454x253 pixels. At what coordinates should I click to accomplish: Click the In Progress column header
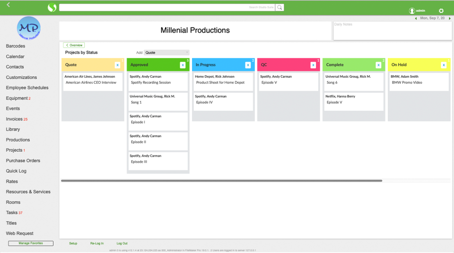pyautogui.click(x=223, y=65)
